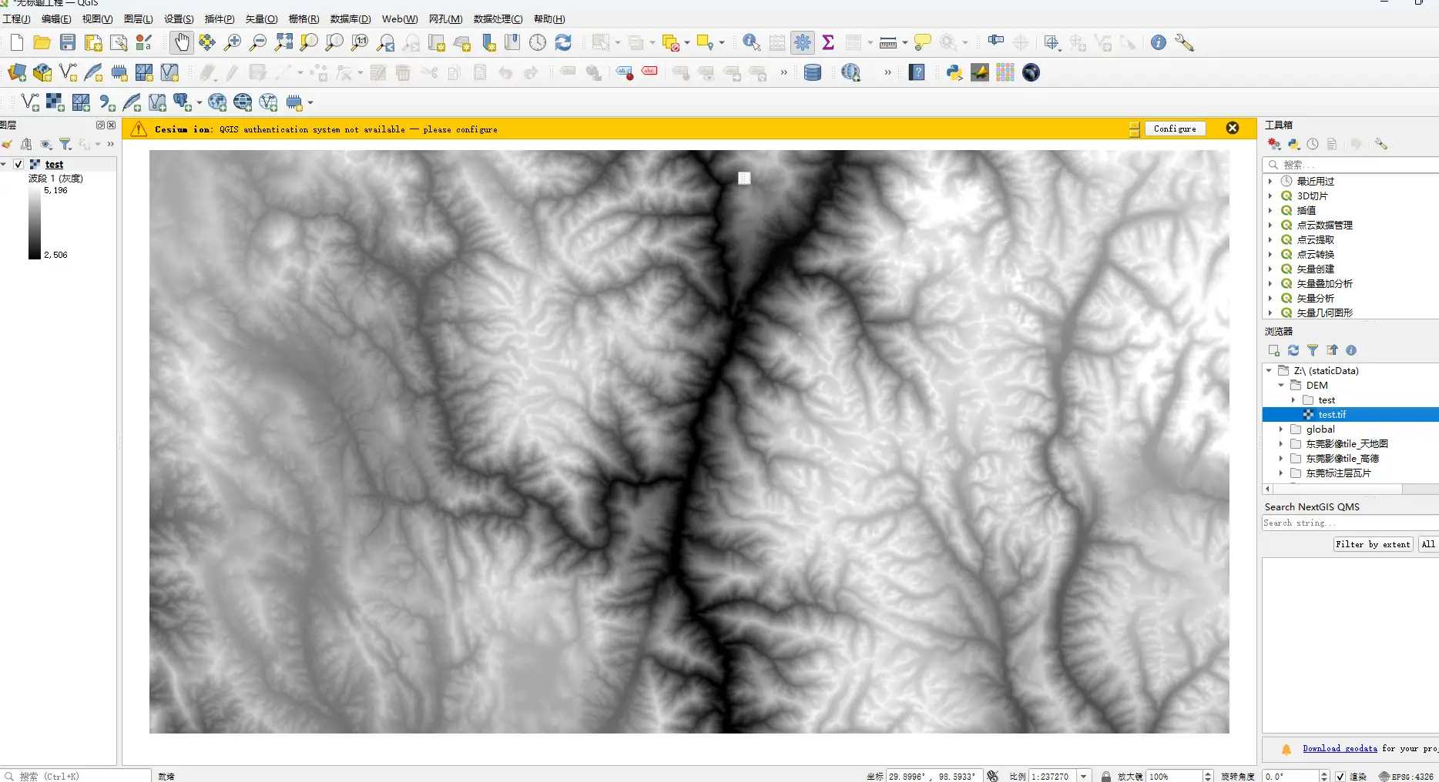Image resolution: width=1439 pixels, height=782 pixels.
Task: Open the Processing Toolbox gear icon
Action: 803,42
